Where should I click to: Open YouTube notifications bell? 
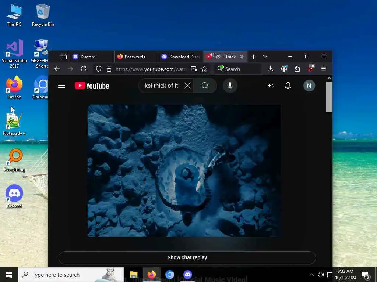(288, 86)
